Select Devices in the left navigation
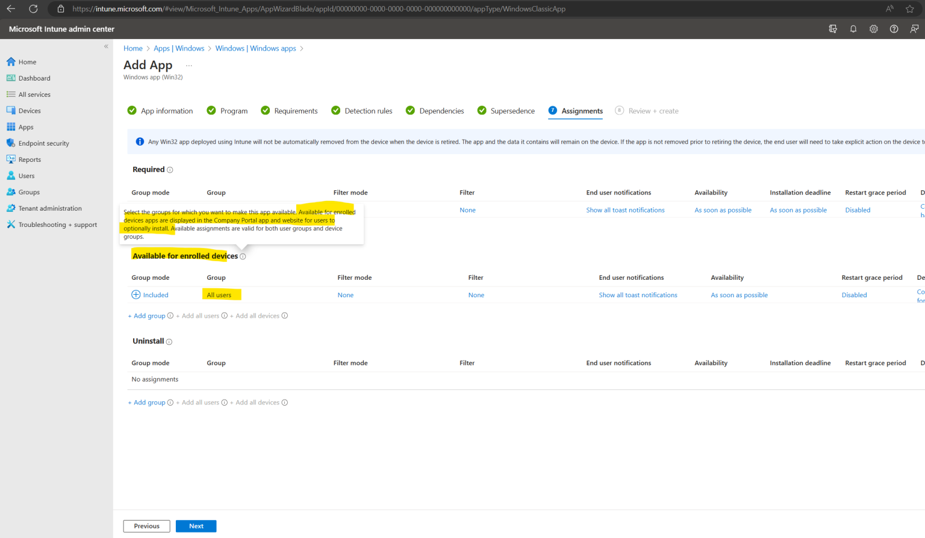The width and height of the screenshot is (925, 538). pos(28,110)
